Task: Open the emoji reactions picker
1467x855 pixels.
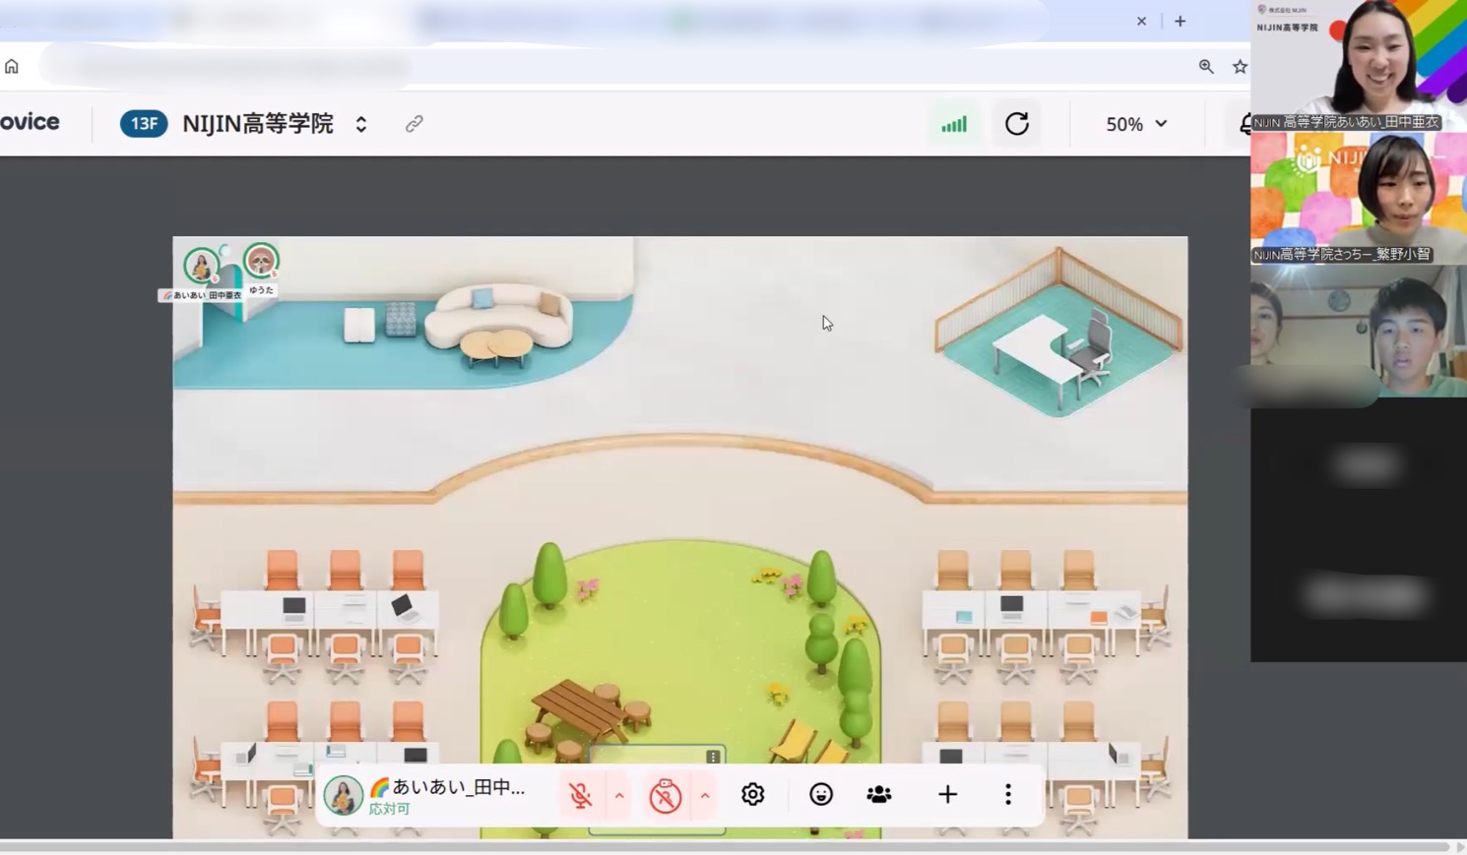Action: 821,794
